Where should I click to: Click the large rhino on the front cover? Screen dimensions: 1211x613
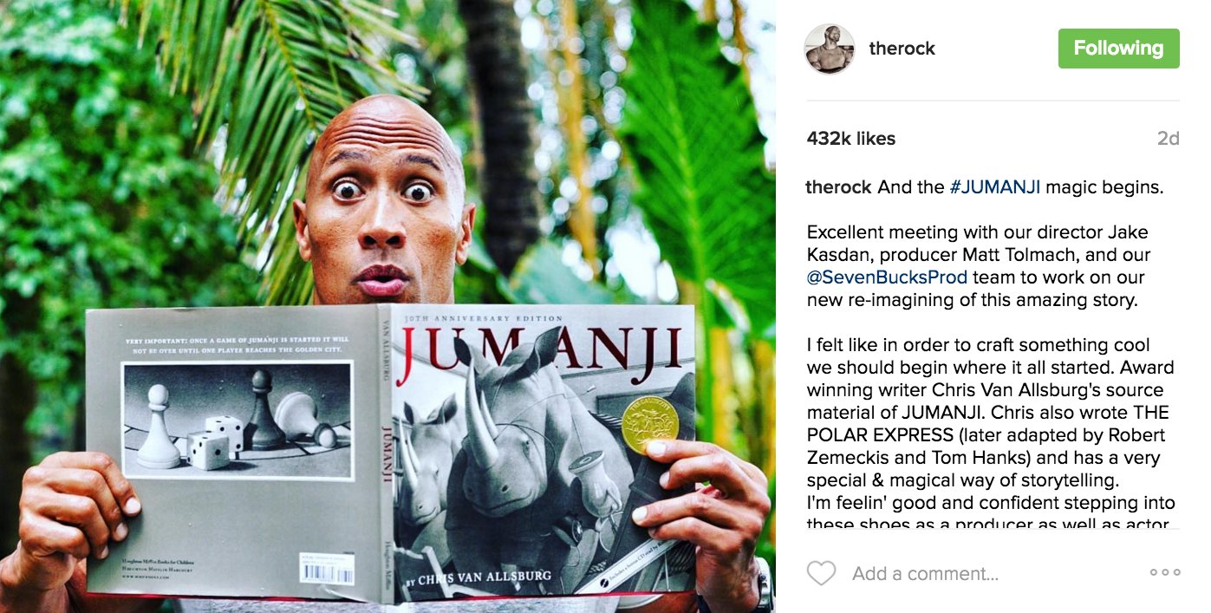click(x=520, y=434)
